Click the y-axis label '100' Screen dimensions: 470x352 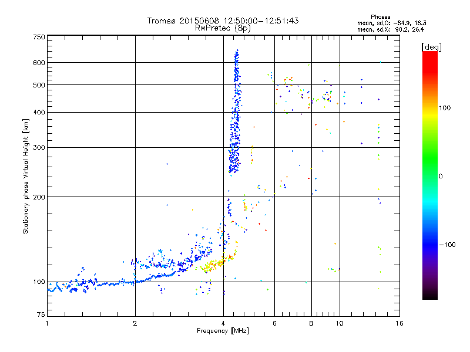[x=39, y=282]
